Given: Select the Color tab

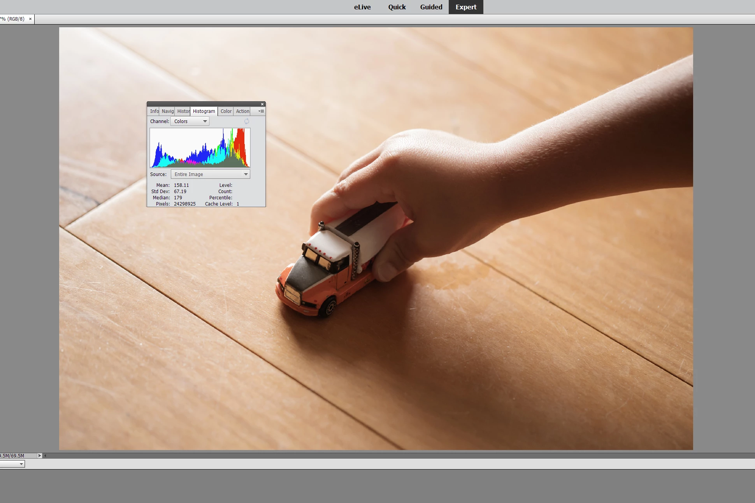Looking at the screenshot, I should [226, 111].
